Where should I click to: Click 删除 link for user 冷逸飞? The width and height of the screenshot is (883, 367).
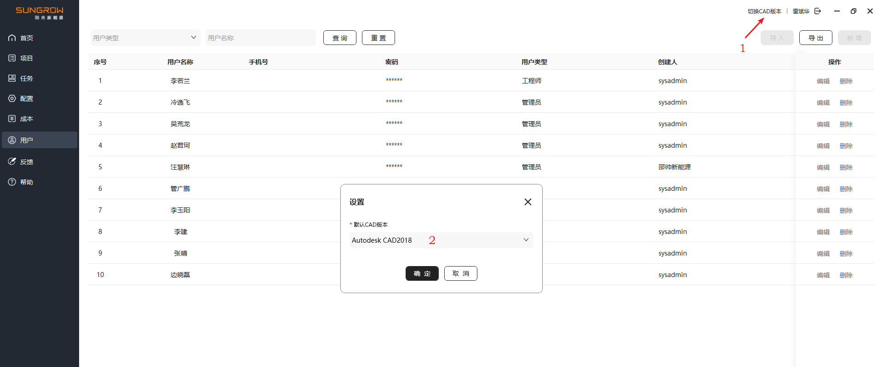coord(846,103)
